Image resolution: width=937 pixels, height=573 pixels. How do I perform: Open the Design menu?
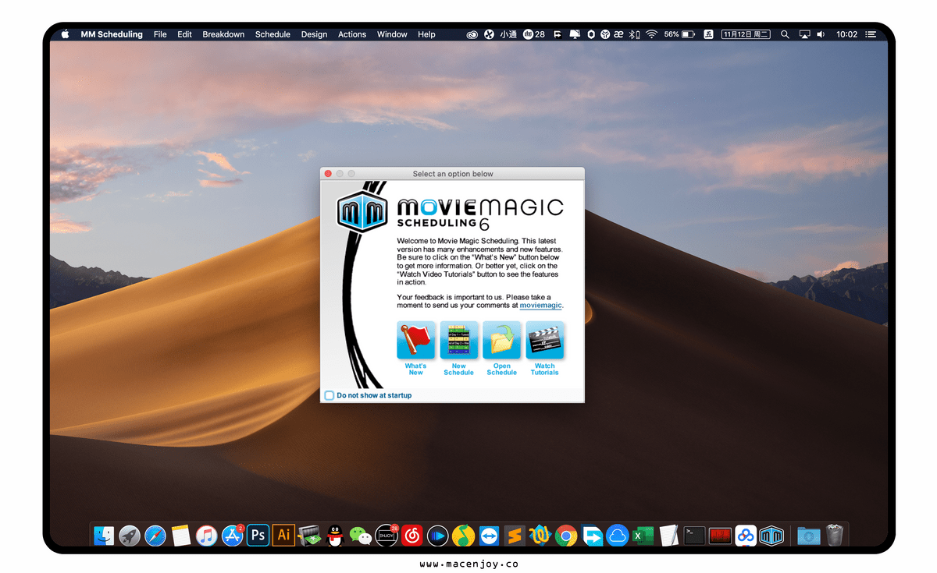tap(314, 34)
